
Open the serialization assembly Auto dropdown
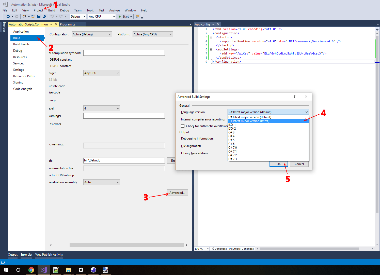click(x=101, y=182)
